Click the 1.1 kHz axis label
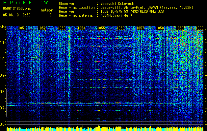The width and height of the screenshot is (207, 131). pos(3,43)
